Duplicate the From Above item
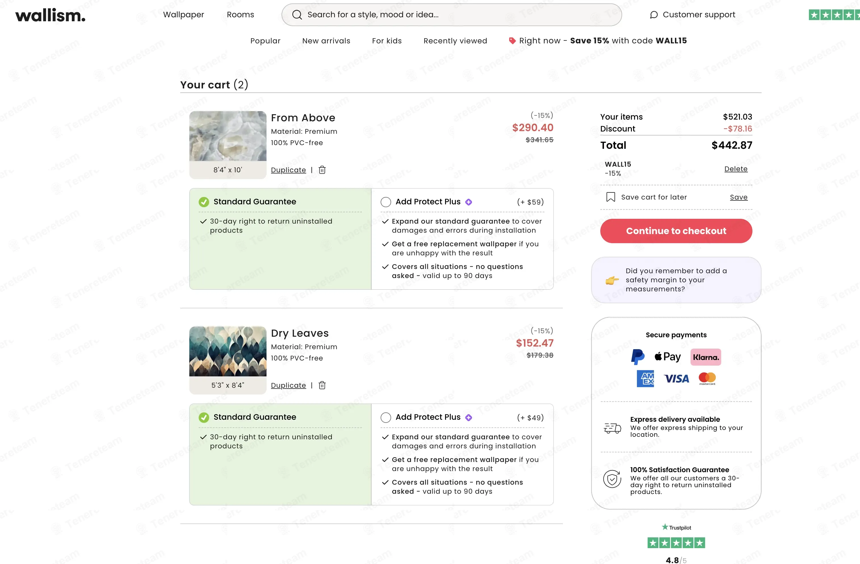 (x=288, y=170)
